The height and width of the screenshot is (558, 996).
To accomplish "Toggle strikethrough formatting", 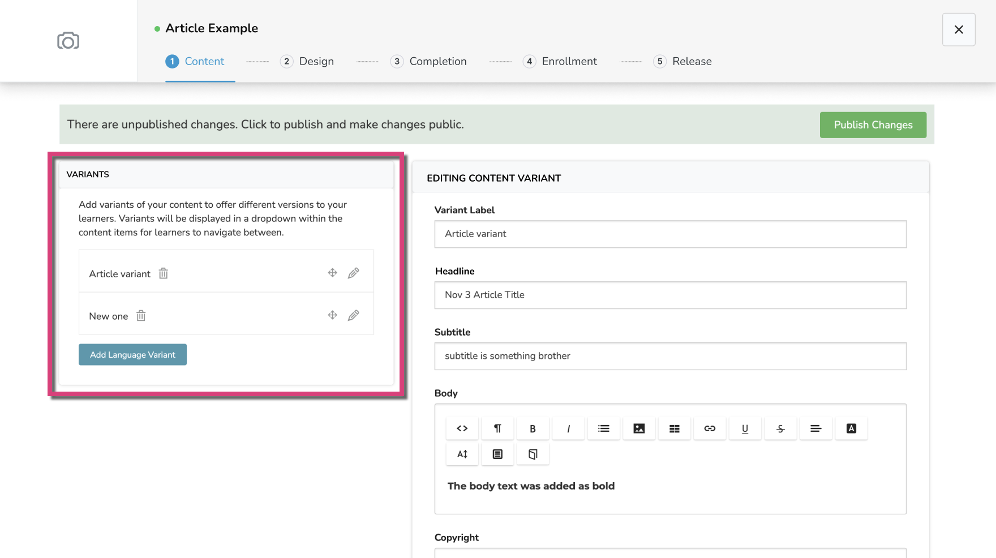I will point(780,428).
